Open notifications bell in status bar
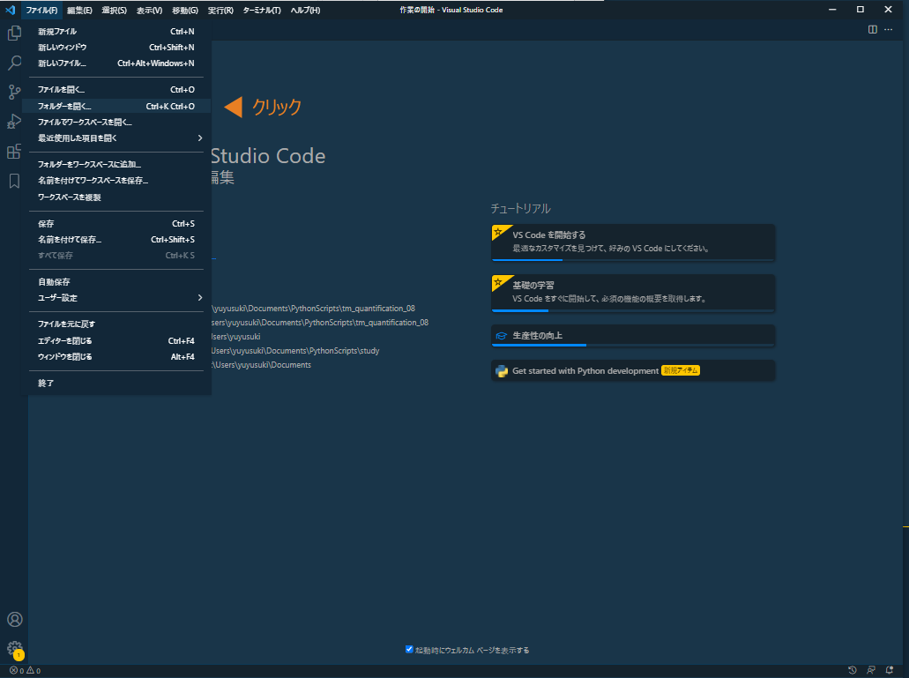The width and height of the screenshot is (909, 678). tap(890, 670)
